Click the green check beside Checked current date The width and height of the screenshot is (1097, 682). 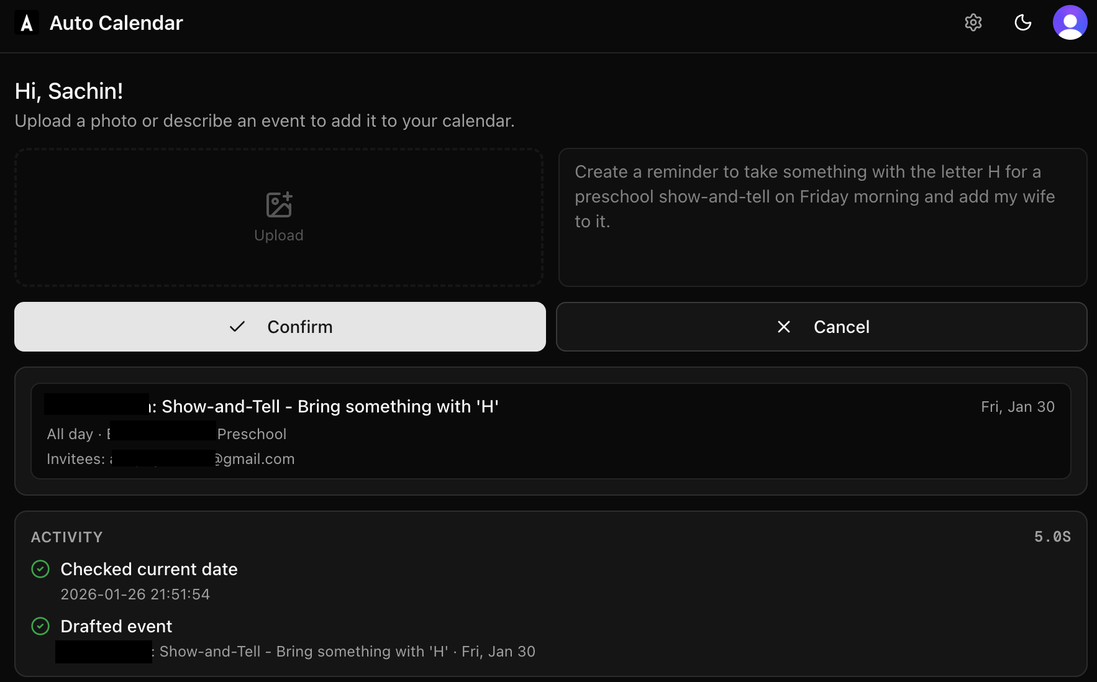pos(40,569)
